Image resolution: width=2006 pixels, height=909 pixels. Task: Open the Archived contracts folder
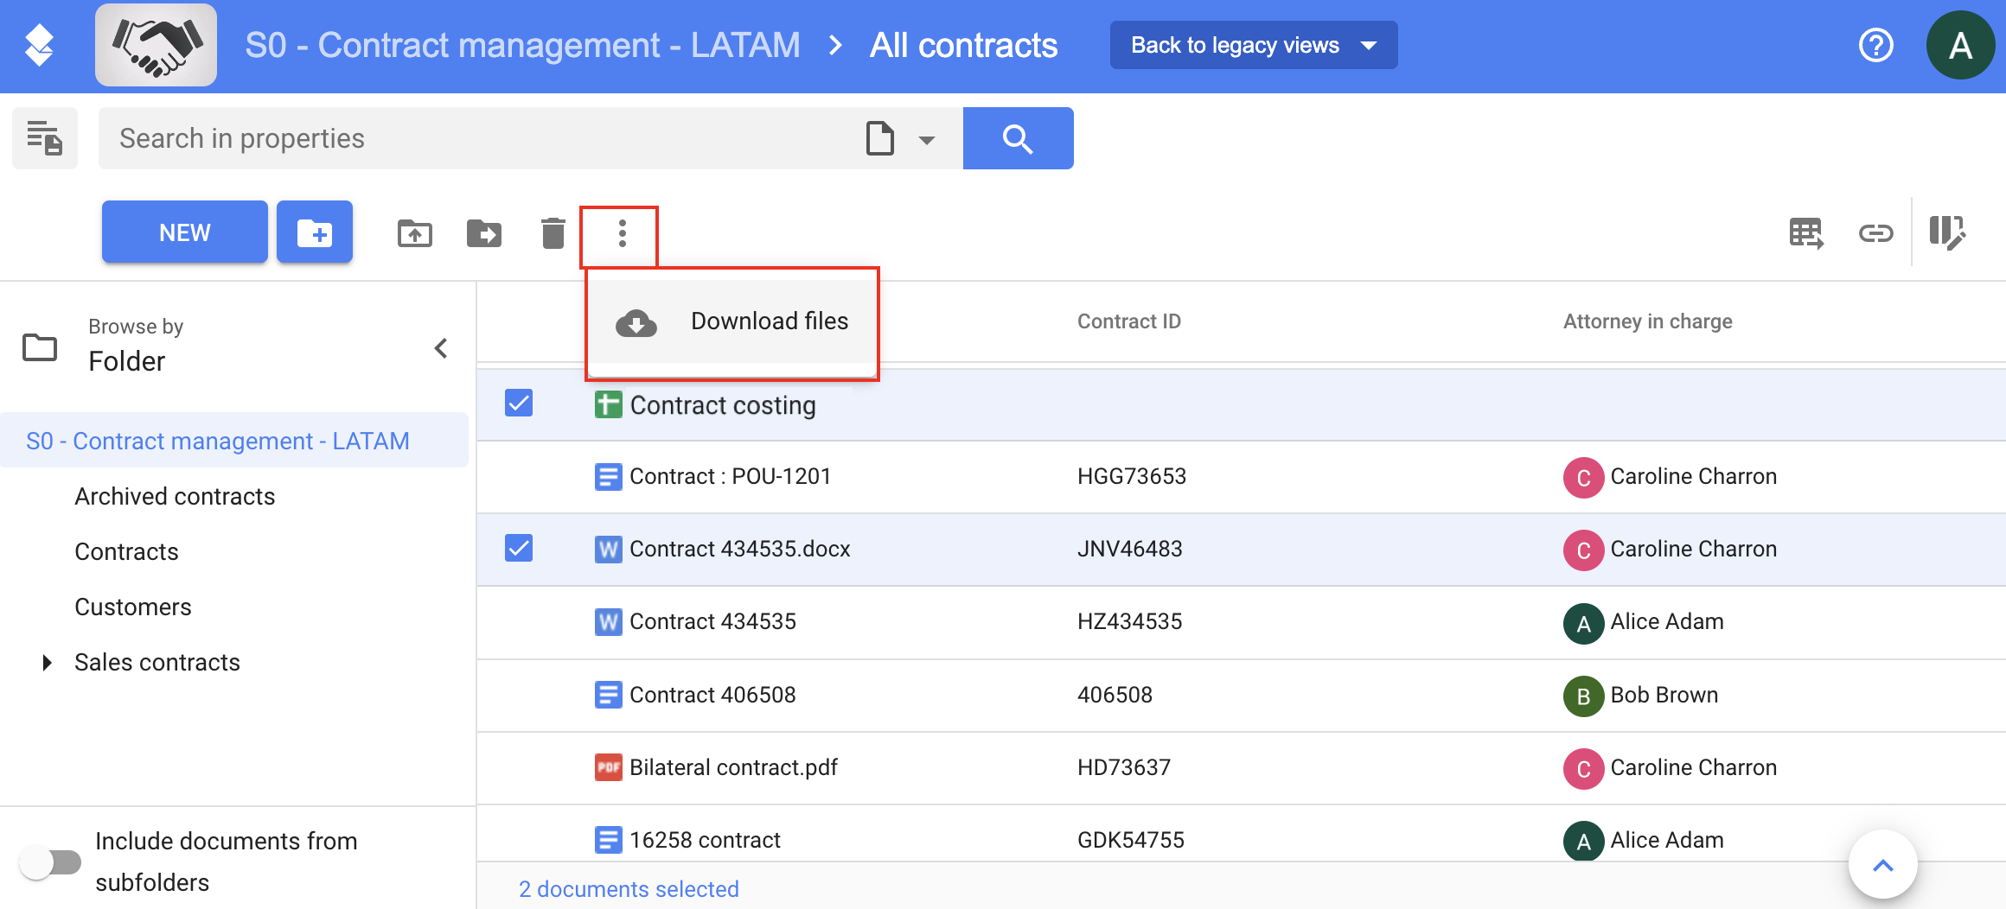[x=175, y=496]
